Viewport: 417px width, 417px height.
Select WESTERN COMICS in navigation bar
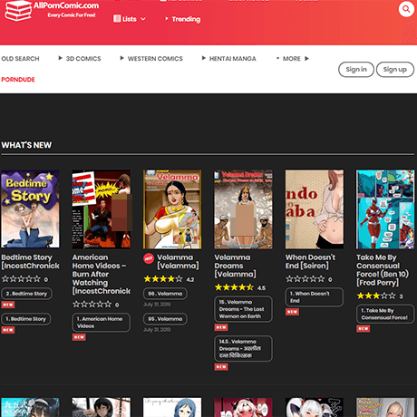[x=155, y=58]
